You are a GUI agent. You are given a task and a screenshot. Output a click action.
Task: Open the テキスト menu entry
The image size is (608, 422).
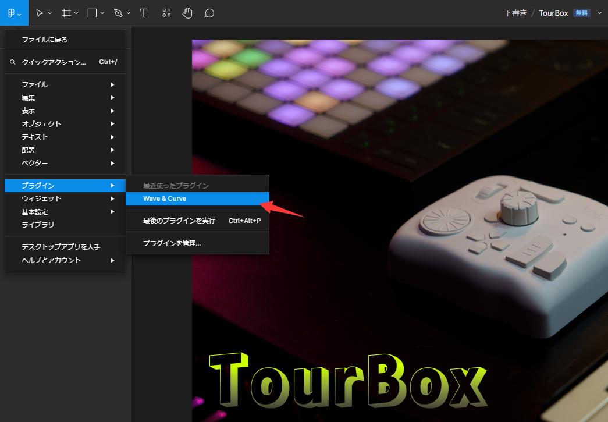[65, 137]
